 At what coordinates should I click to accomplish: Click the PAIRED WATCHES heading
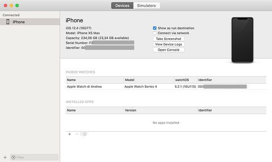tap(80, 72)
